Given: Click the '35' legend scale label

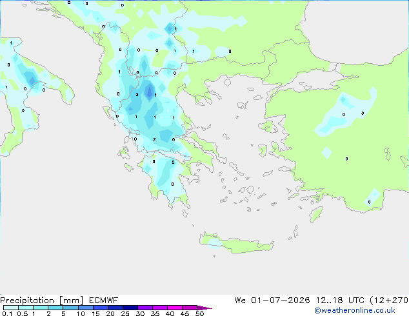Looking at the screenshot, I should 155,313.
